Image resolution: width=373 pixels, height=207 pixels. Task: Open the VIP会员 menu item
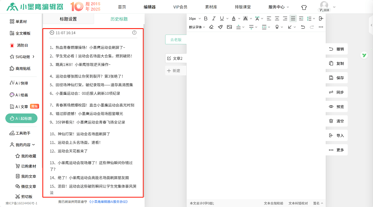point(180,7)
